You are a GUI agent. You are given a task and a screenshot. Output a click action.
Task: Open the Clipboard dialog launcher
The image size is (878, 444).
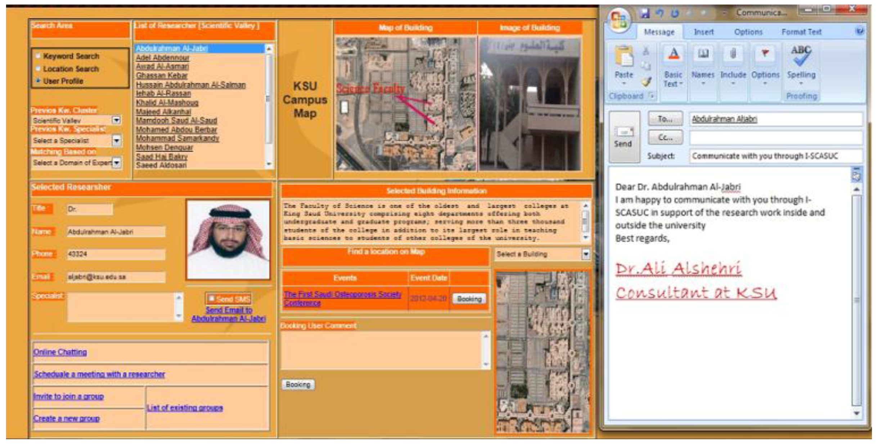651,96
